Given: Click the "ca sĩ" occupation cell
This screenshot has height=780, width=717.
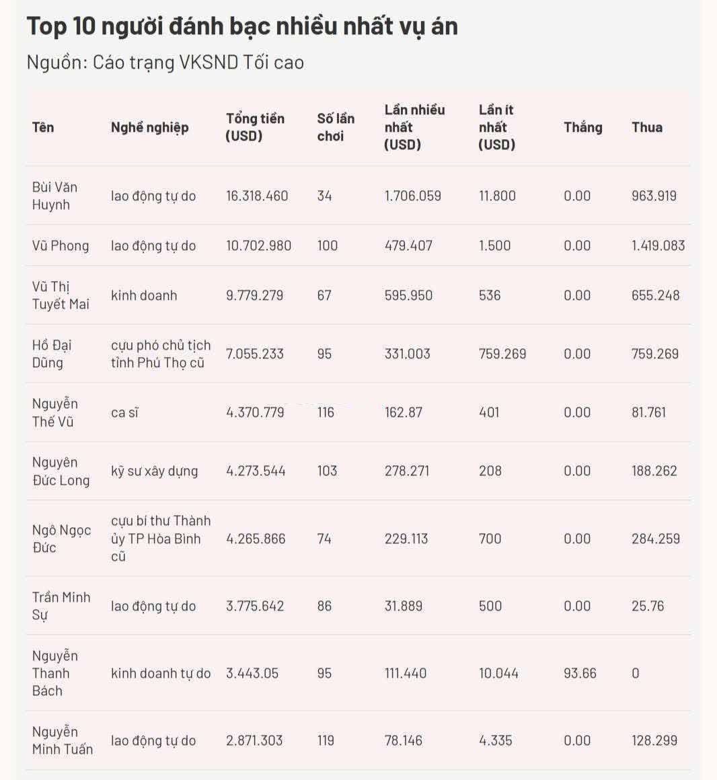Looking at the screenshot, I should 124,412.
